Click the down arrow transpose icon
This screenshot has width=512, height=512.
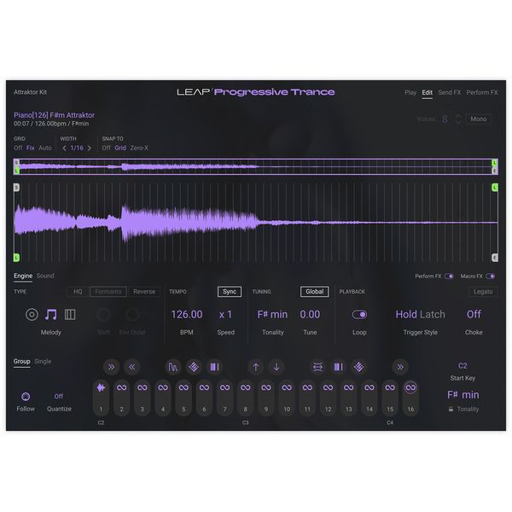(x=276, y=367)
